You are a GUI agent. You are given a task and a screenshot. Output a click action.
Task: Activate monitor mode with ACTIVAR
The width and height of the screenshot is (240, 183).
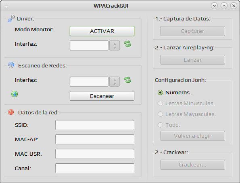click(102, 31)
